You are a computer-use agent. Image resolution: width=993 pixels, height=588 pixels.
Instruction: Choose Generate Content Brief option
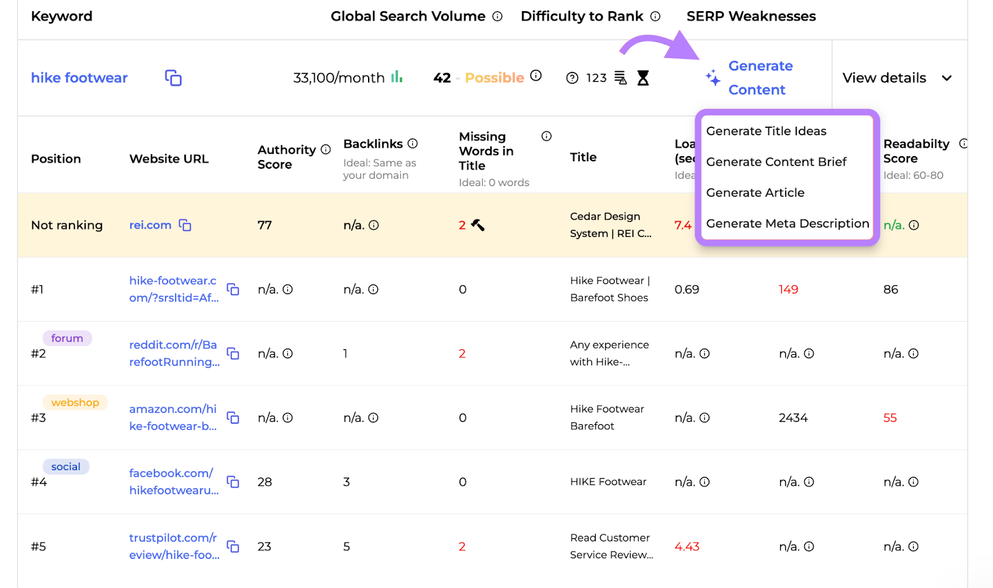click(x=776, y=162)
